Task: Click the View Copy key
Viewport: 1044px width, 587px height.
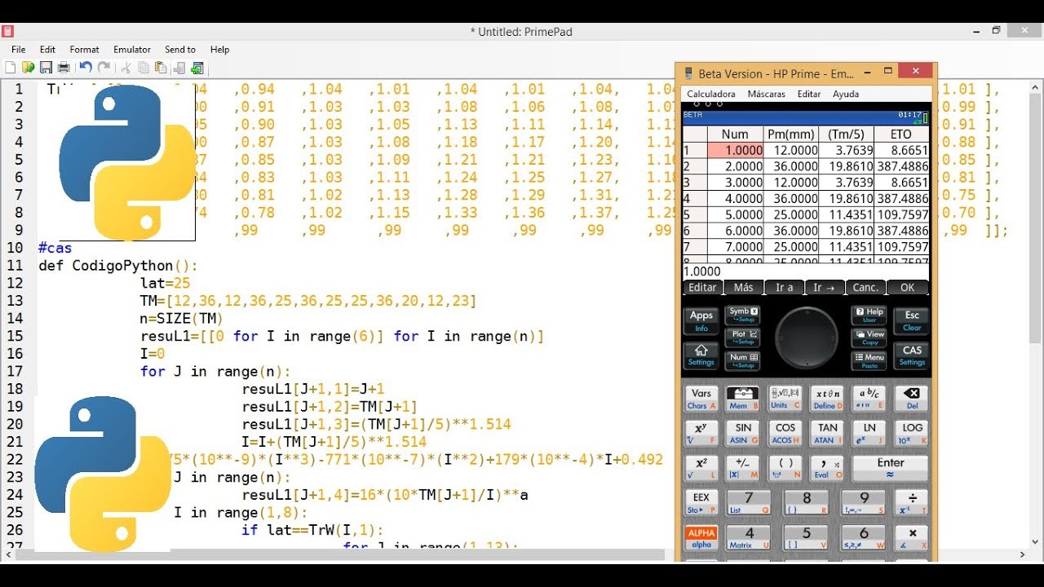Action: [x=869, y=338]
